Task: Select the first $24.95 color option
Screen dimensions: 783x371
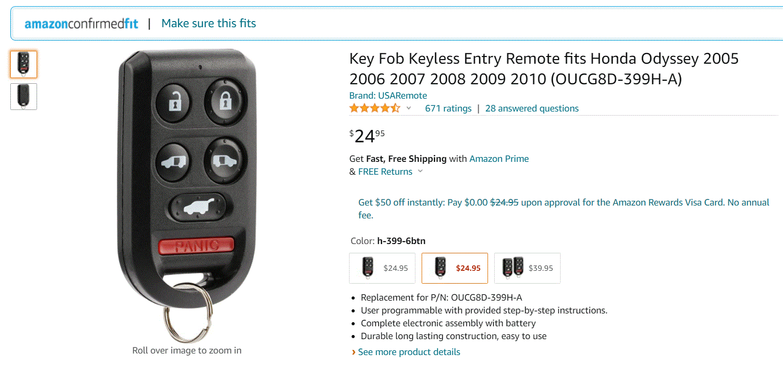Action: click(382, 268)
